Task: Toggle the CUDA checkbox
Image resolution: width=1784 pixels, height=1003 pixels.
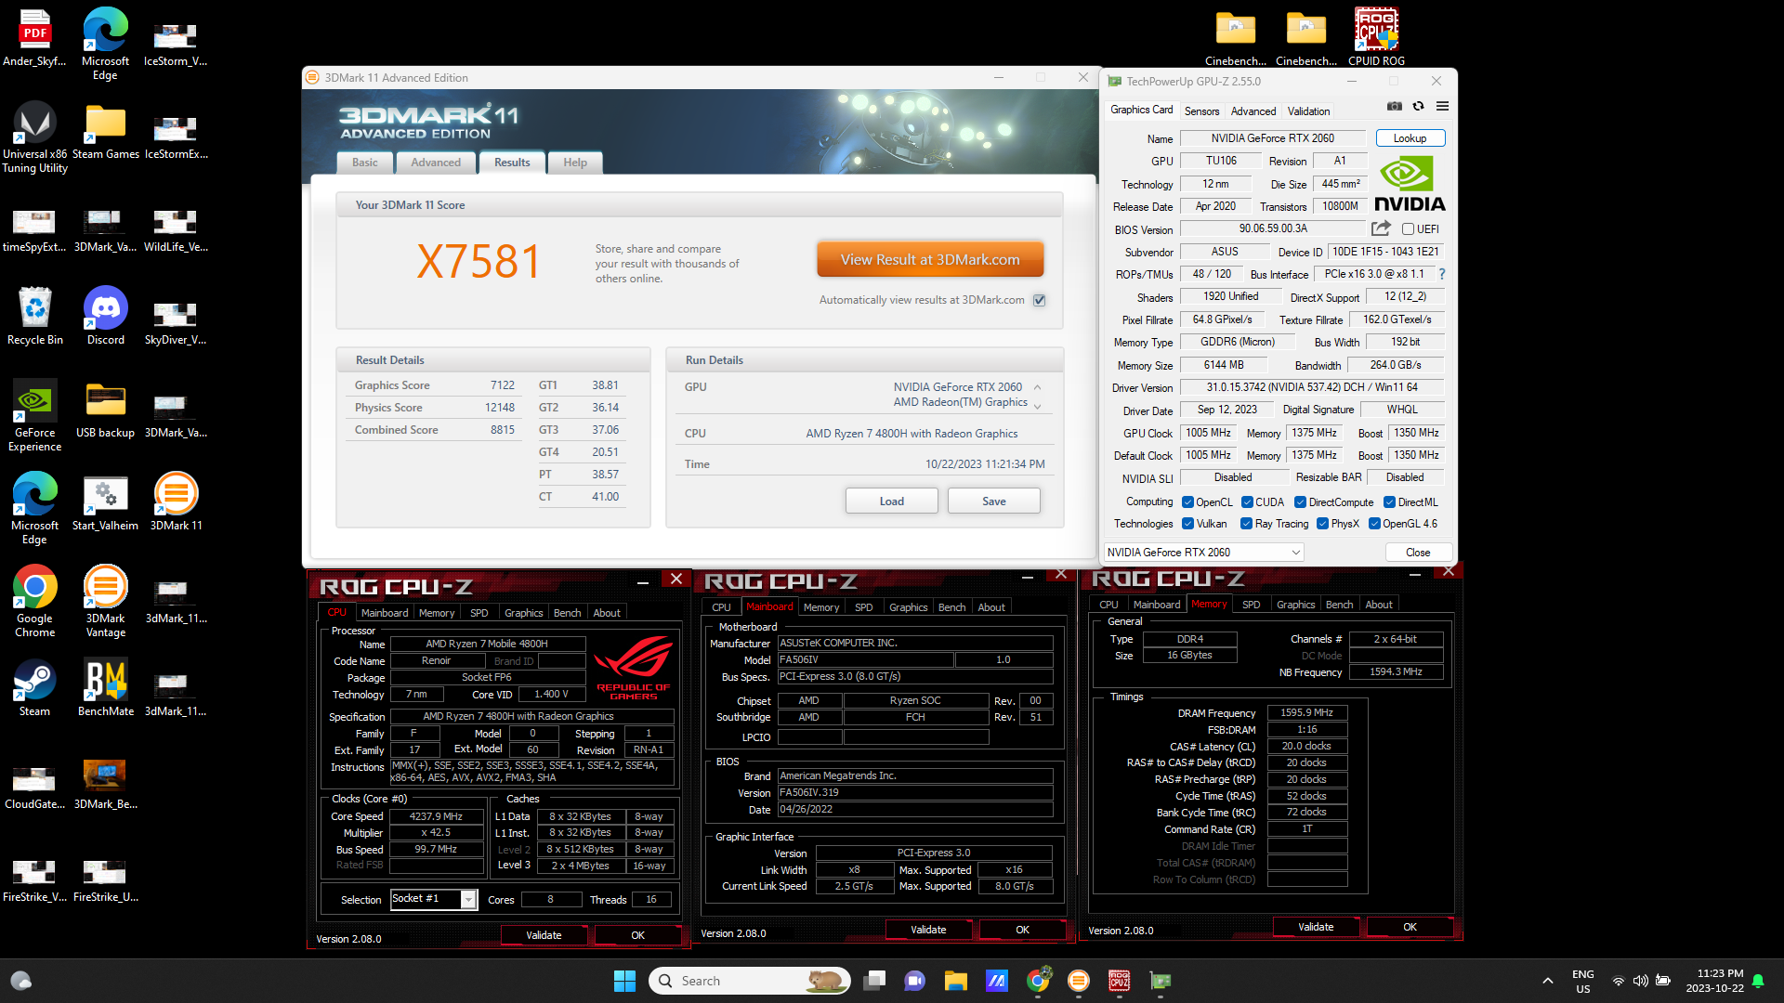Action: (x=1247, y=502)
